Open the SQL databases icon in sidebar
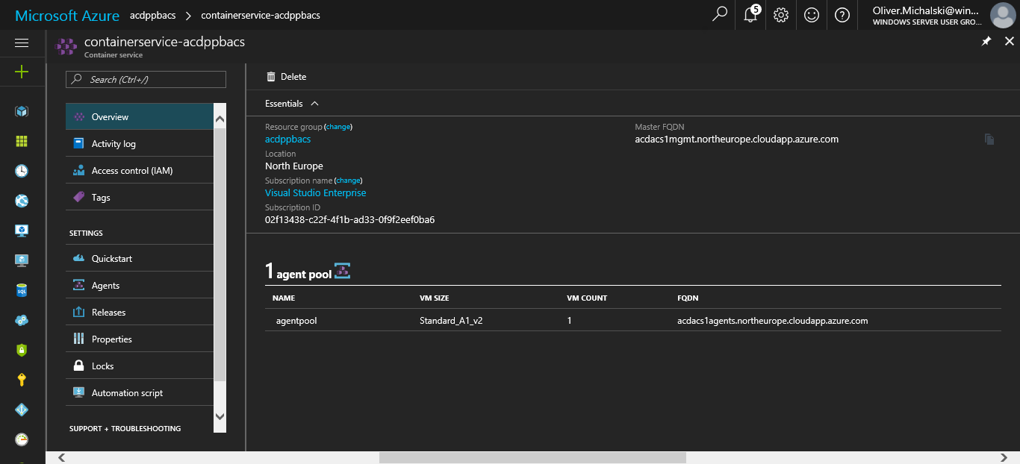The image size is (1020, 464). click(22, 290)
